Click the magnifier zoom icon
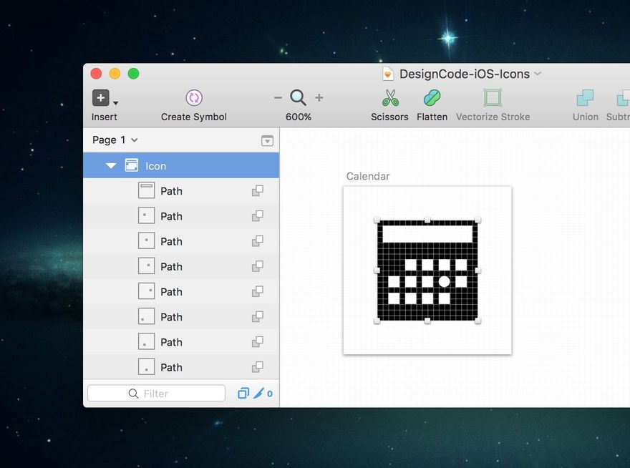Viewport: 630px width, 468px height. coord(298,97)
